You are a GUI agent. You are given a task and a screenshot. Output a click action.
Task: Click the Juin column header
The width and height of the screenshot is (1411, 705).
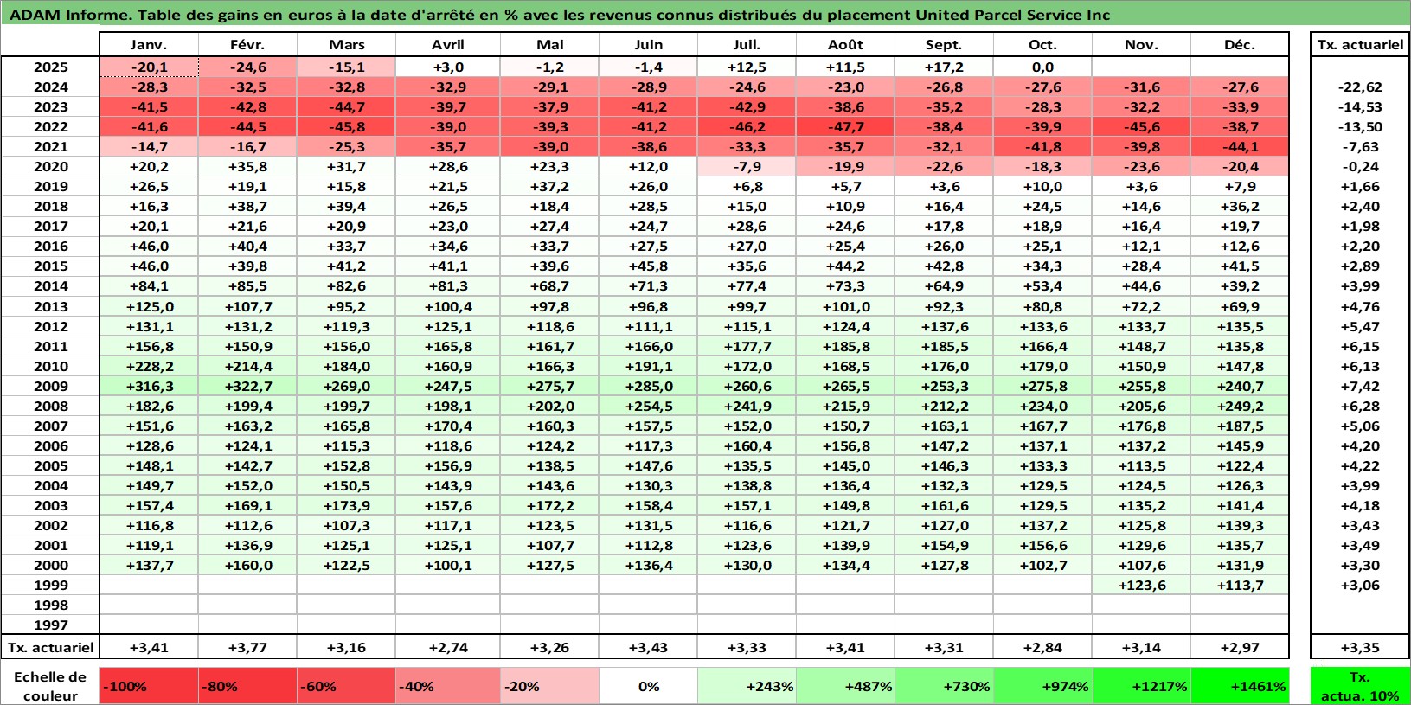[648, 45]
